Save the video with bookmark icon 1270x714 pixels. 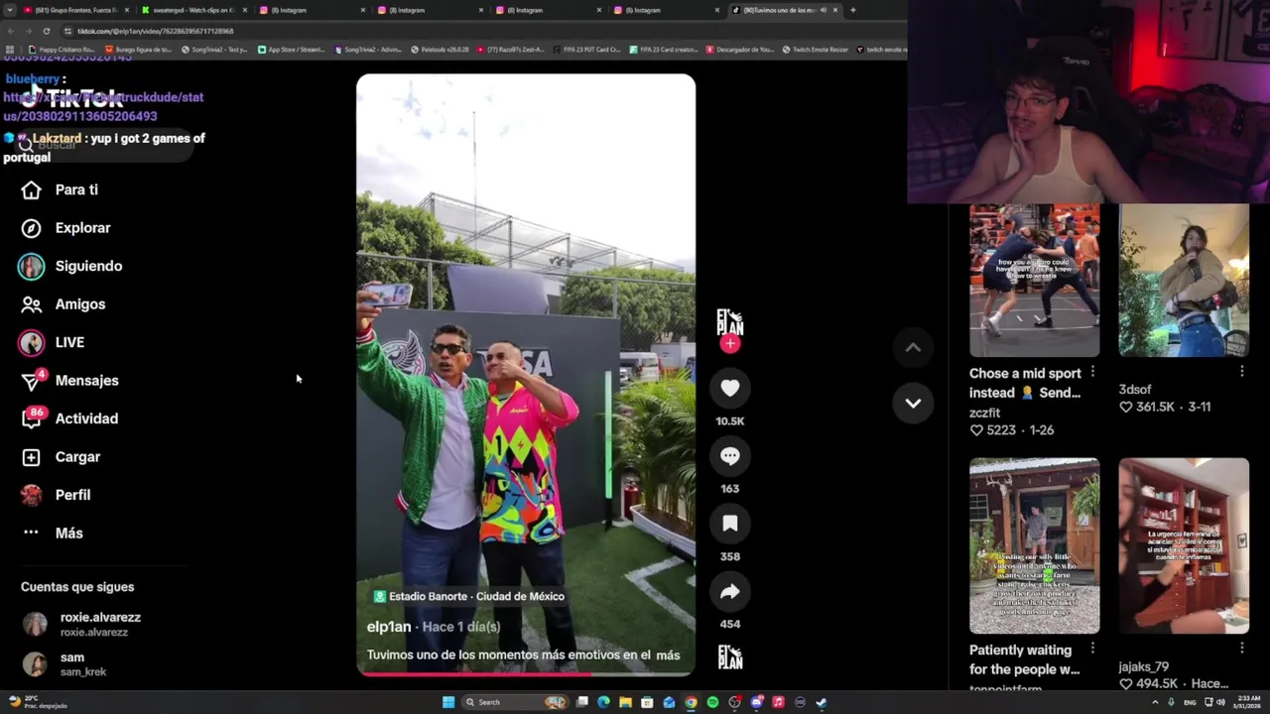click(730, 524)
